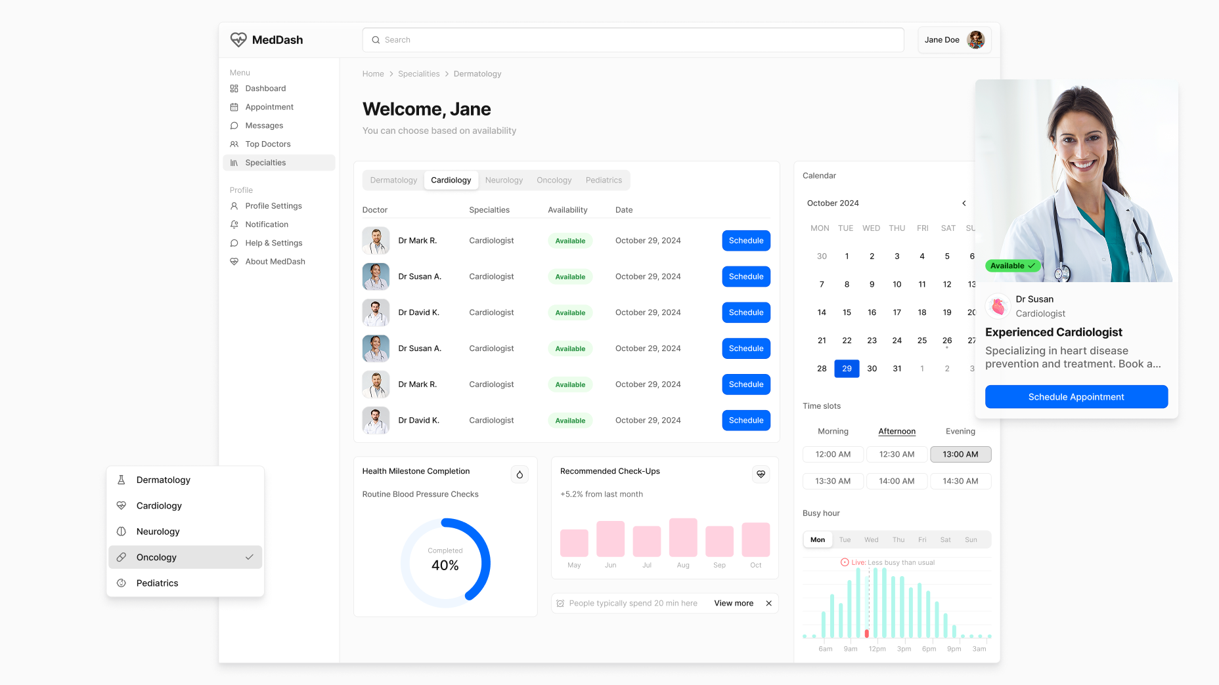Toggle Mon in the Busy hour day selector
Image resolution: width=1219 pixels, height=685 pixels.
point(817,539)
